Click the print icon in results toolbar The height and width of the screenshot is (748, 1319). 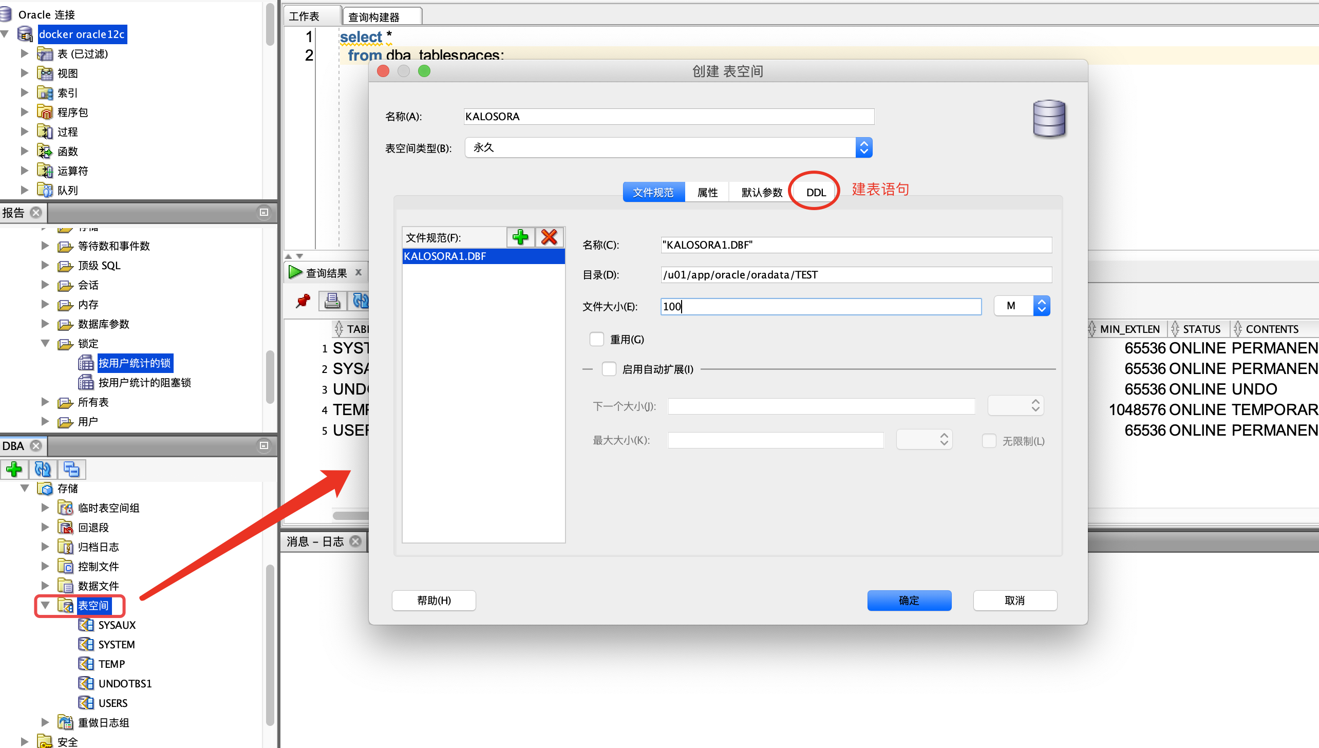point(332,301)
